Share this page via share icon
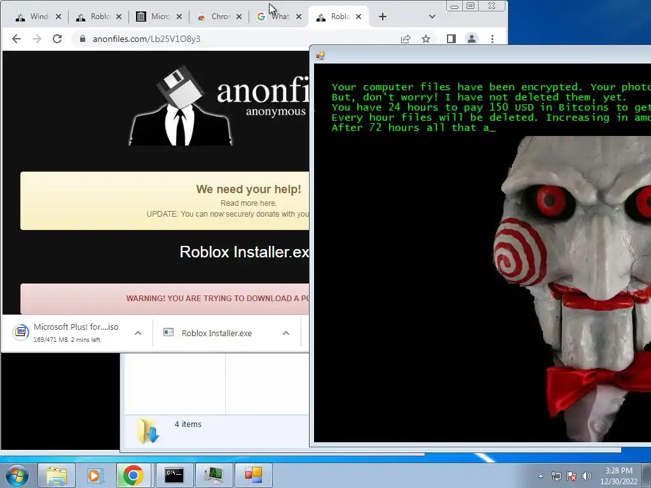 [x=406, y=39]
